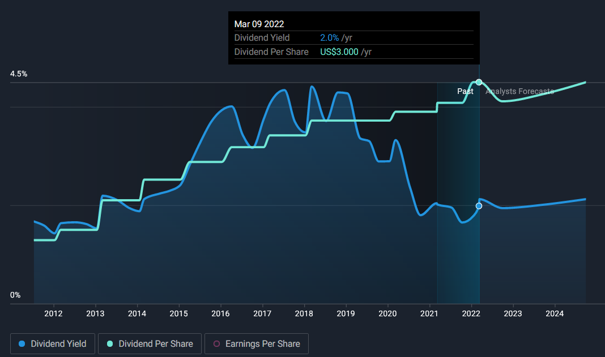Select the 2024 year label on x-axis
The image size is (605, 357).
pyautogui.click(x=555, y=313)
